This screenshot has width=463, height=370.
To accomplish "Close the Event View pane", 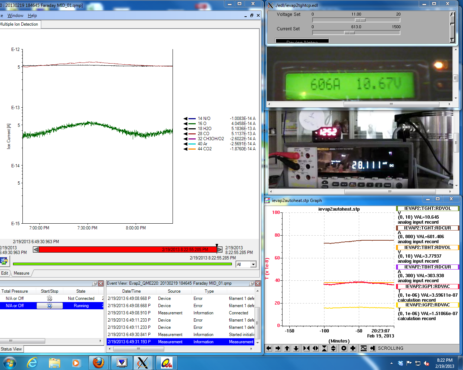I will click(258, 284).
